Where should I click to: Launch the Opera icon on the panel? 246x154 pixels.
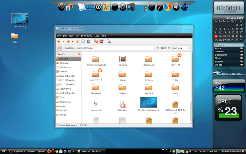point(53,151)
